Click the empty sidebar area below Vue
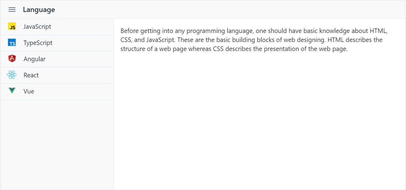Screen dimensions: 406x190 pyautogui.click(x=57, y=144)
